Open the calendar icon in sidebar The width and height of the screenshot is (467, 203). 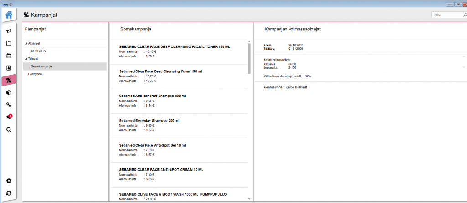(9, 56)
